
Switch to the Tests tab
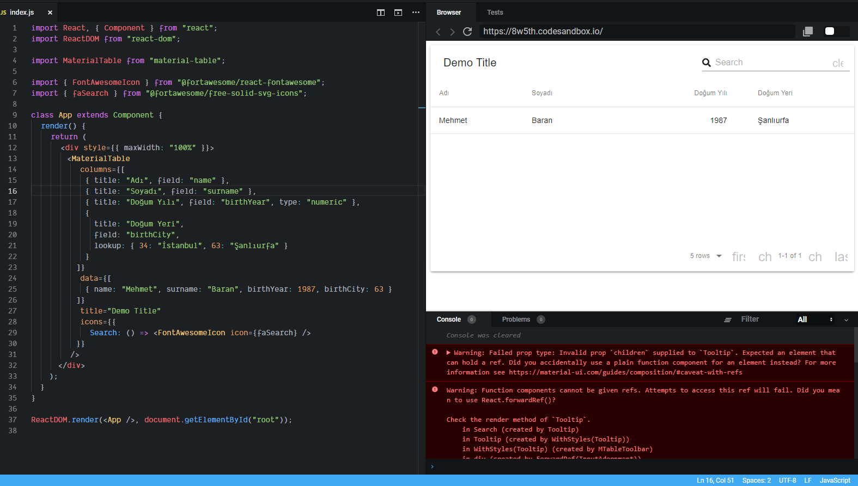pyautogui.click(x=495, y=13)
